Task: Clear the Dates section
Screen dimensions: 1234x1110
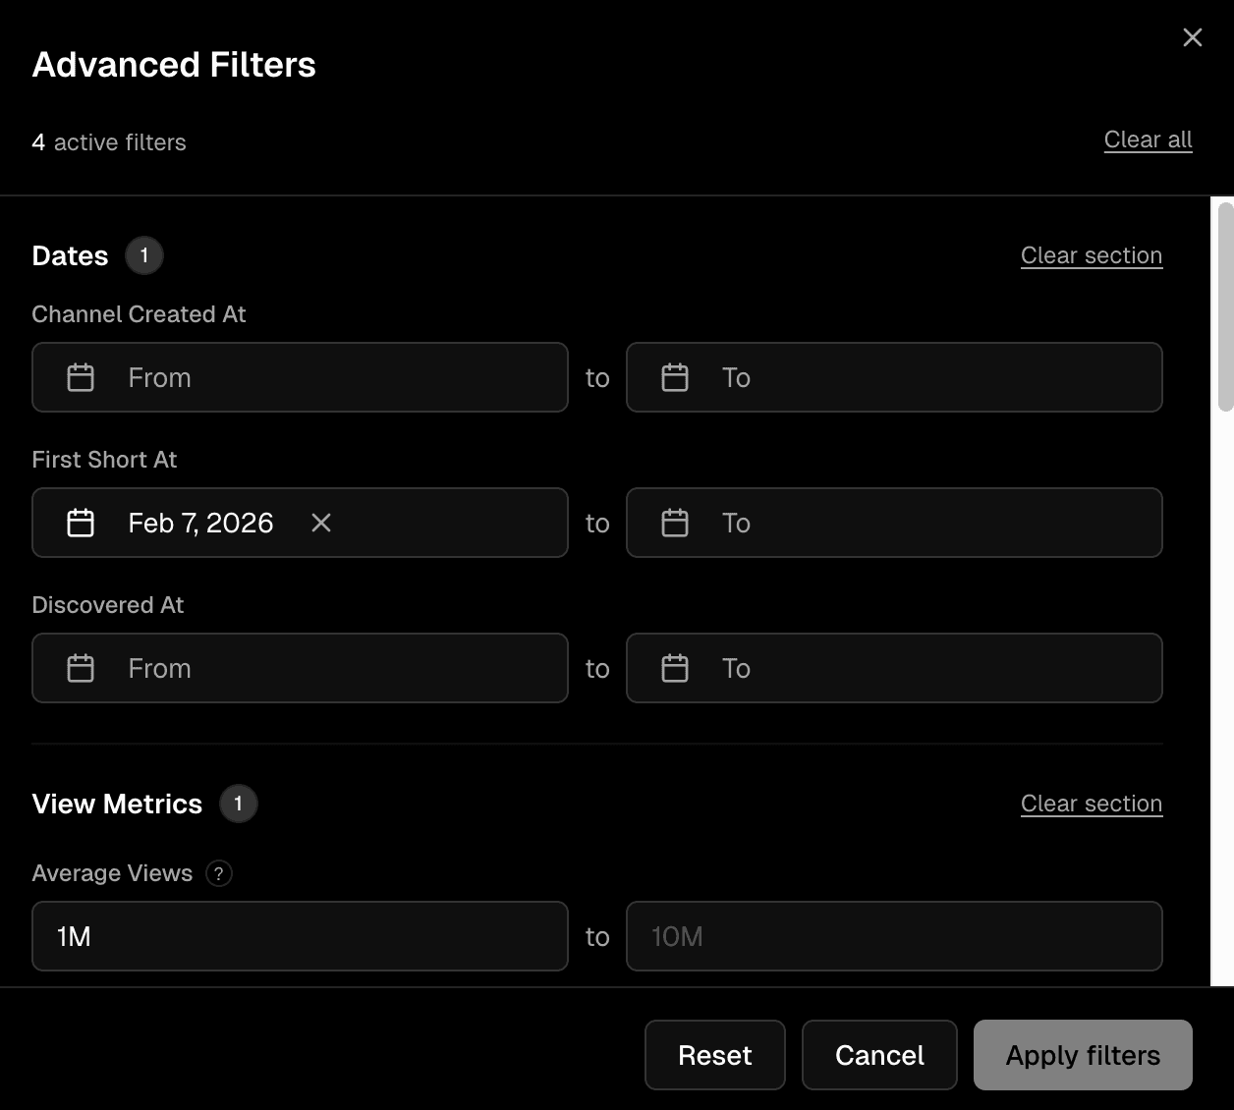Action: click(1091, 255)
